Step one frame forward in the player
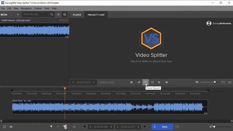The image size is (233, 131). click(x=159, y=82)
